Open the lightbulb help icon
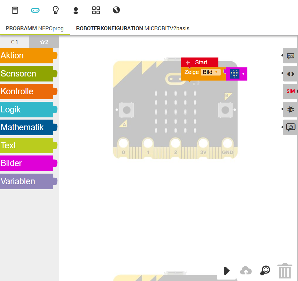The image size is (298, 281). tap(56, 10)
